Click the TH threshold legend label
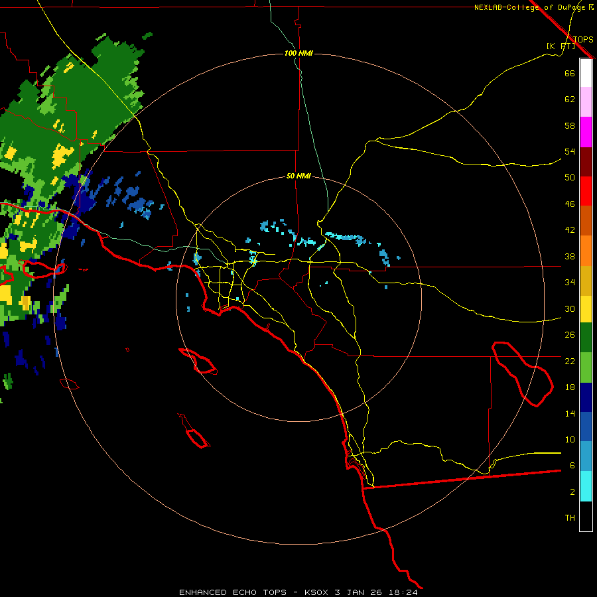This screenshot has height=597, width=597. pyautogui.click(x=570, y=518)
